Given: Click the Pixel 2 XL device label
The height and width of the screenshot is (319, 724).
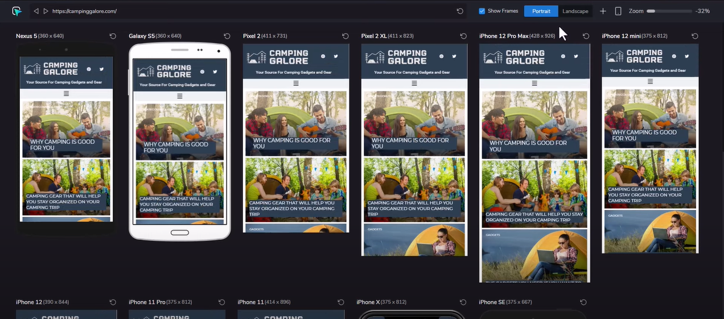Looking at the screenshot, I should 387,36.
